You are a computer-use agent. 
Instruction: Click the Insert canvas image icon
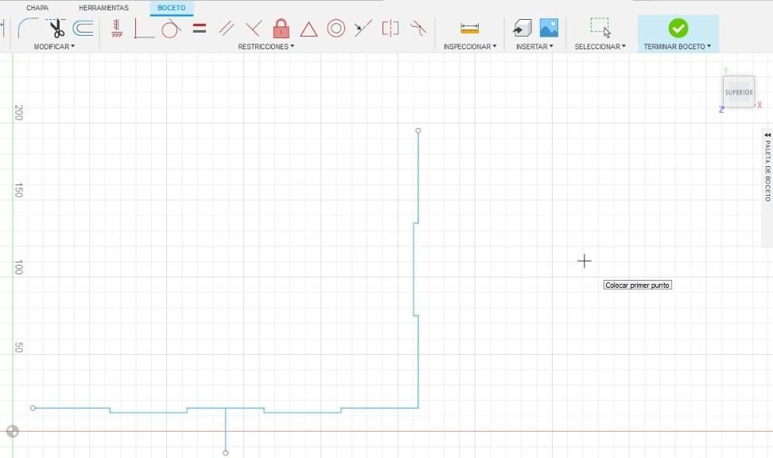(x=549, y=28)
